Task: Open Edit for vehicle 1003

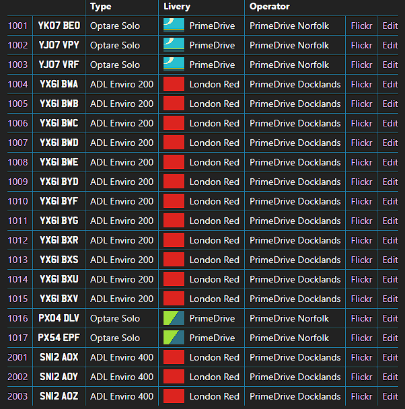Action: [390, 65]
